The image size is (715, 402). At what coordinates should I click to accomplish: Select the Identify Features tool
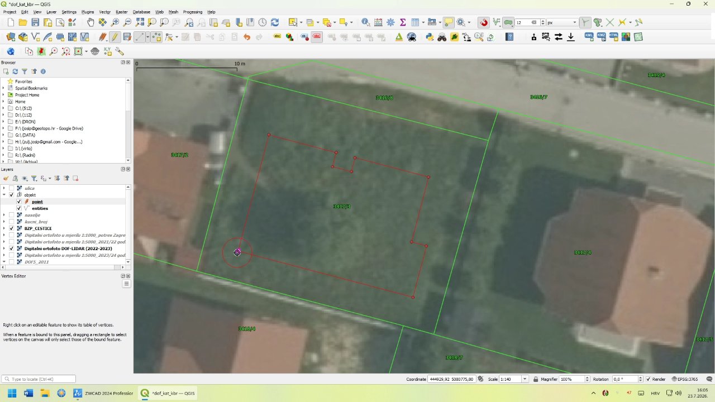(365, 22)
